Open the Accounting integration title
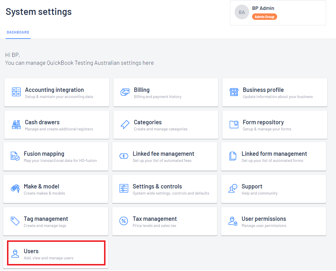Image resolution: width=336 pixels, height=271 pixels. pyautogui.click(x=54, y=90)
